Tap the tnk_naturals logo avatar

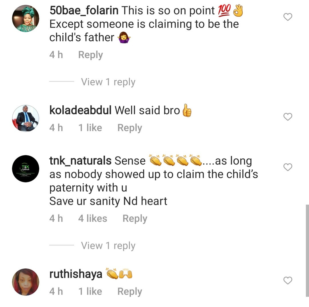pyautogui.click(x=25, y=169)
